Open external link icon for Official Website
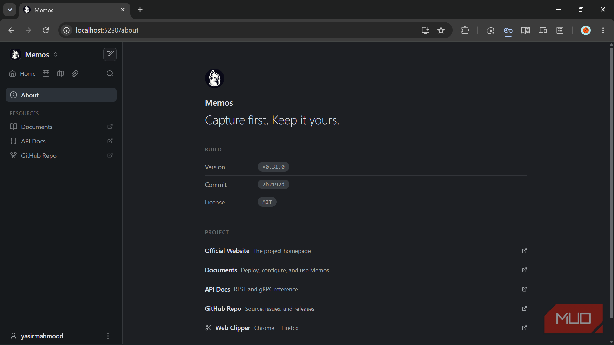 [524, 251]
